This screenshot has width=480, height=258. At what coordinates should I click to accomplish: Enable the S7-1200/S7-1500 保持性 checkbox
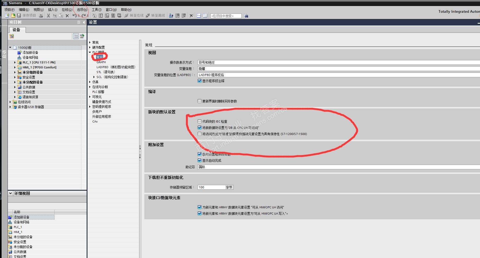coord(200,134)
